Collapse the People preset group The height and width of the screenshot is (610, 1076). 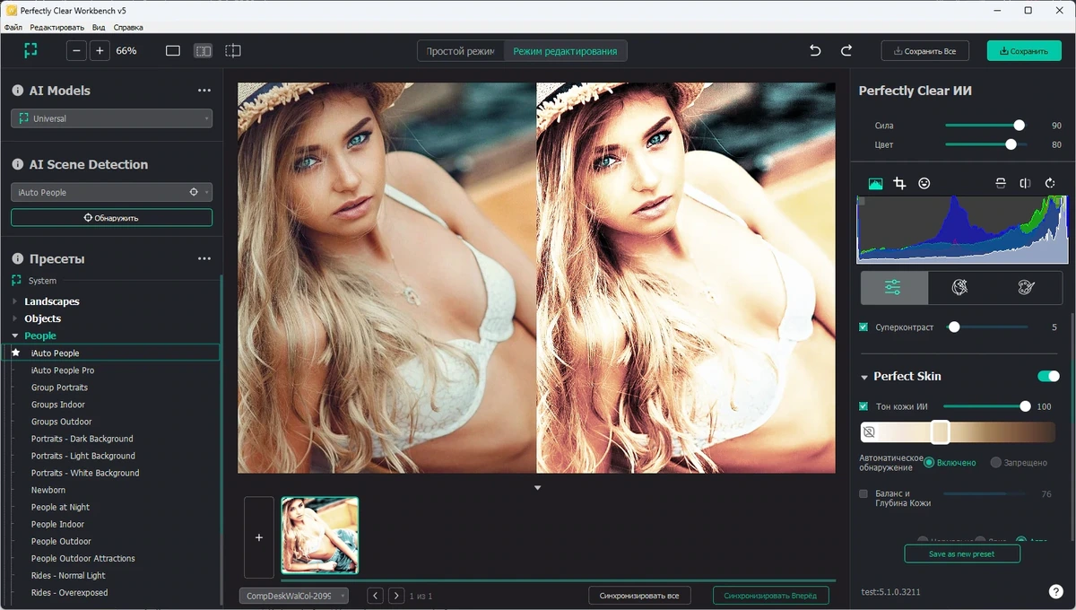(14, 335)
